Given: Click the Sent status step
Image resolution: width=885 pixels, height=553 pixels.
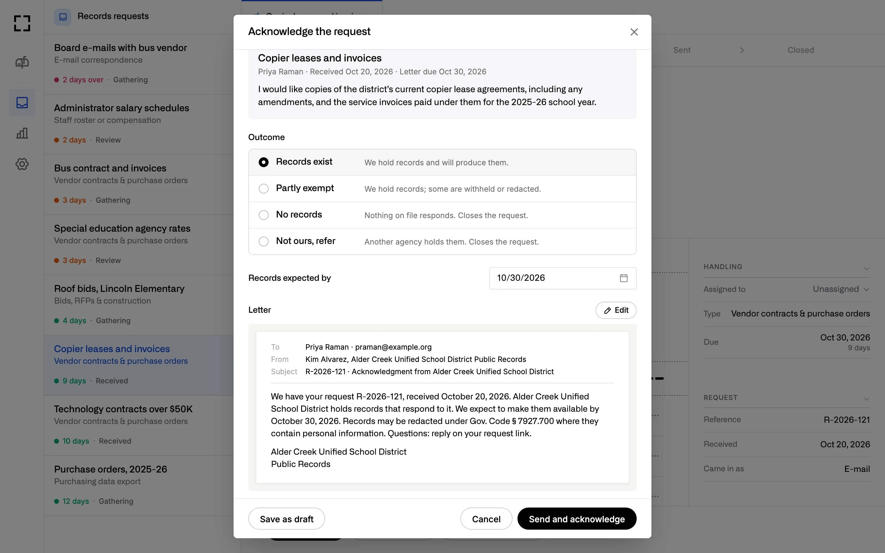Looking at the screenshot, I should [x=682, y=50].
